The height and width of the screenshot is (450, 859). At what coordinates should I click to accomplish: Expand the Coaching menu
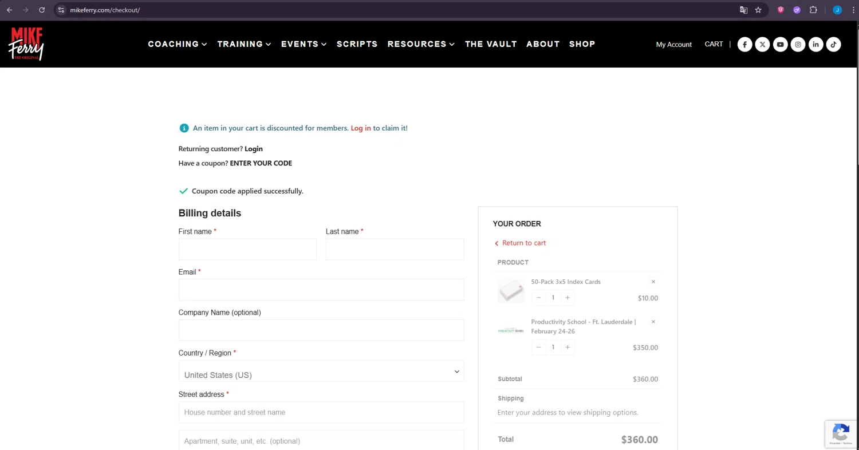(178, 44)
